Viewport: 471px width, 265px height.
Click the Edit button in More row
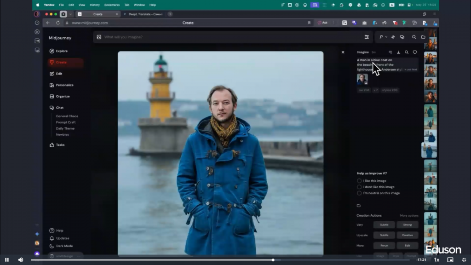tap(408, 246)
